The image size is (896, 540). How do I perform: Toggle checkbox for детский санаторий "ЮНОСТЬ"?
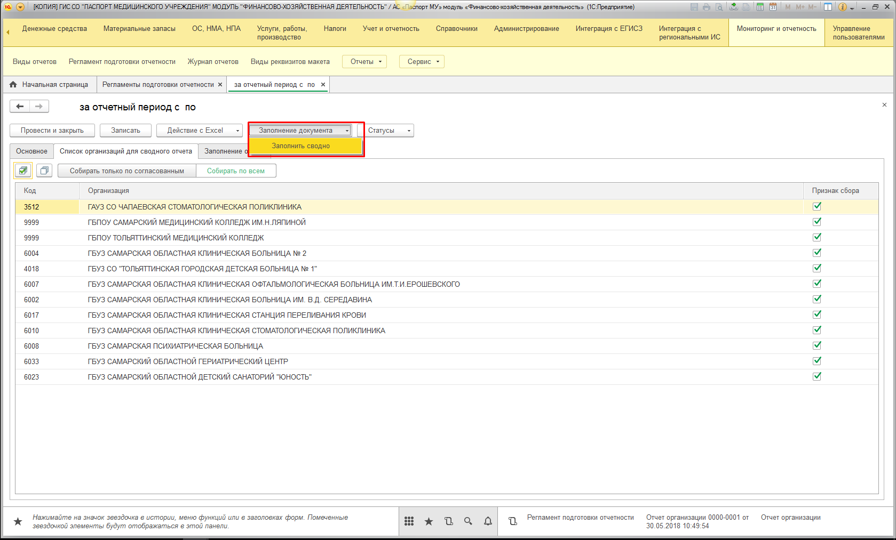tap(817, 376)
